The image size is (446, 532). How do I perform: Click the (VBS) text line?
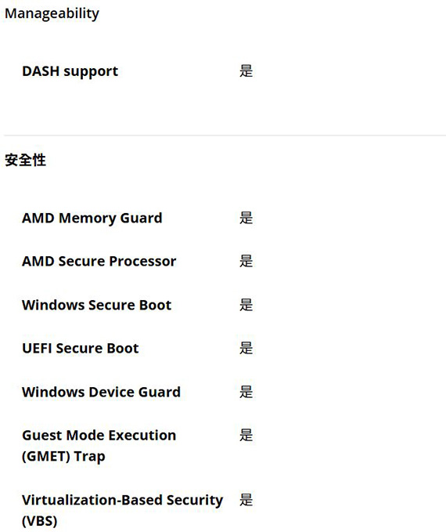click(x=40, y=521)
